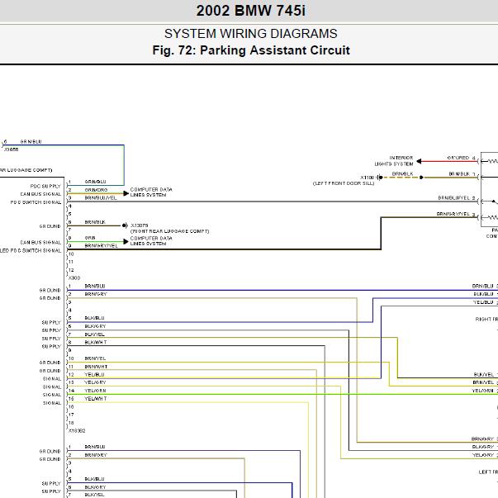
Task: Click the X1958 connector label
Action: (x=11, y=149)
